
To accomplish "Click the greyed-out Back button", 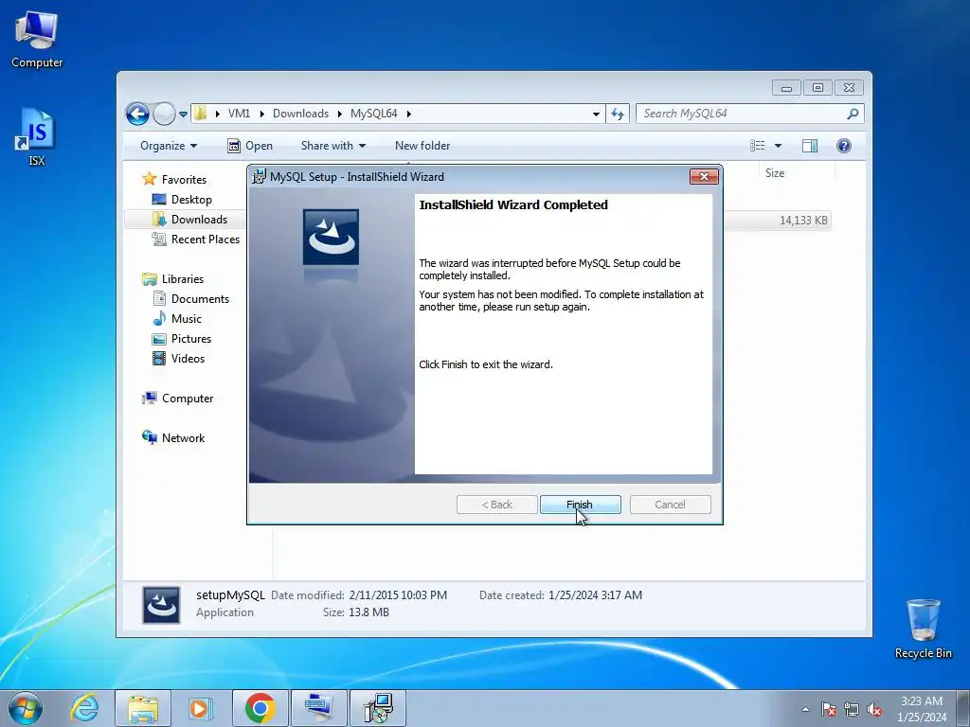I will pos(496,505).
